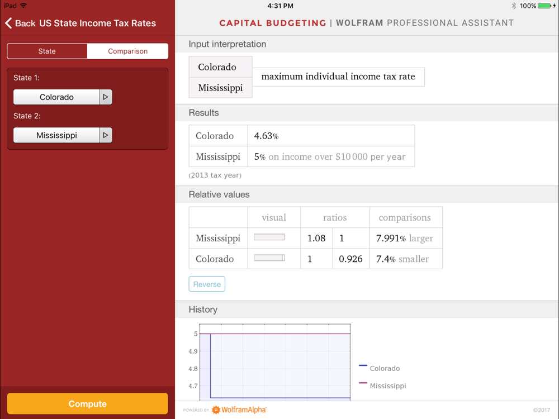Click the 'CAPITAL BUDGETING' app title
559x419 pixels.
pyautogui.click(x=273, y=23)
